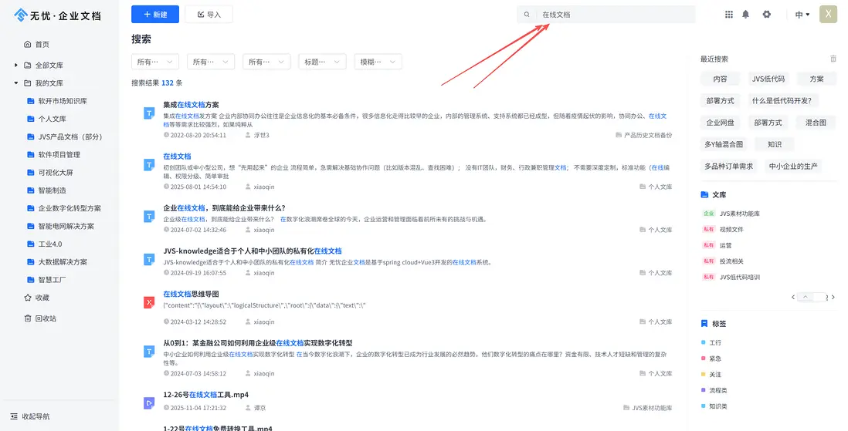Filter by 紧急 tag

(715, 359)
